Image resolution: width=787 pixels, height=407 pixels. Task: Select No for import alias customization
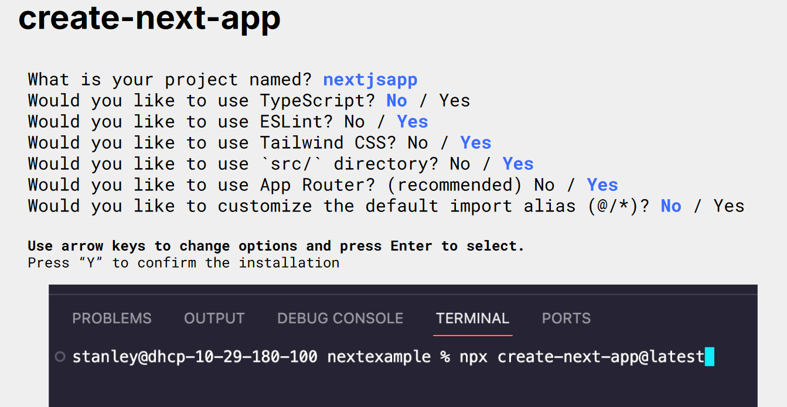(x=671, y=206)
